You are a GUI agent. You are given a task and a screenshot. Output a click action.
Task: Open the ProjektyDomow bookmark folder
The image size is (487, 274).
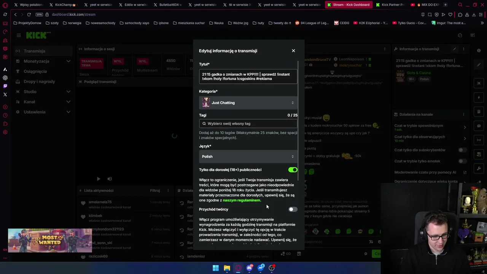click(x=27, y=23)
